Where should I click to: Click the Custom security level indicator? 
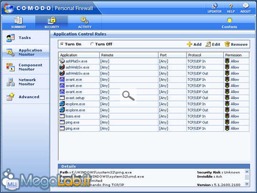click(x=229, y=23)
